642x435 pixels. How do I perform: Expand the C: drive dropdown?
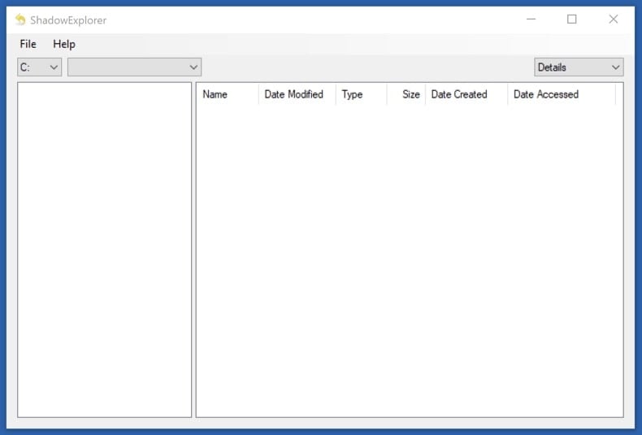tap(39, 67)
